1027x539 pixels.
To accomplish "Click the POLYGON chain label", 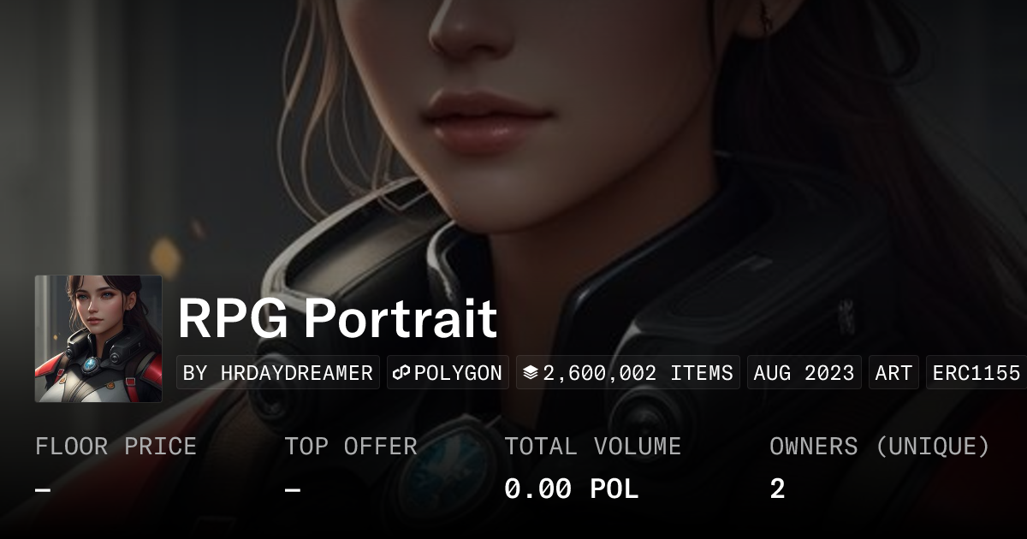I will (x=458, y=373).
